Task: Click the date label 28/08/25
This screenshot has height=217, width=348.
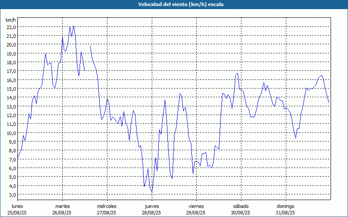Action: click(151, 213)
